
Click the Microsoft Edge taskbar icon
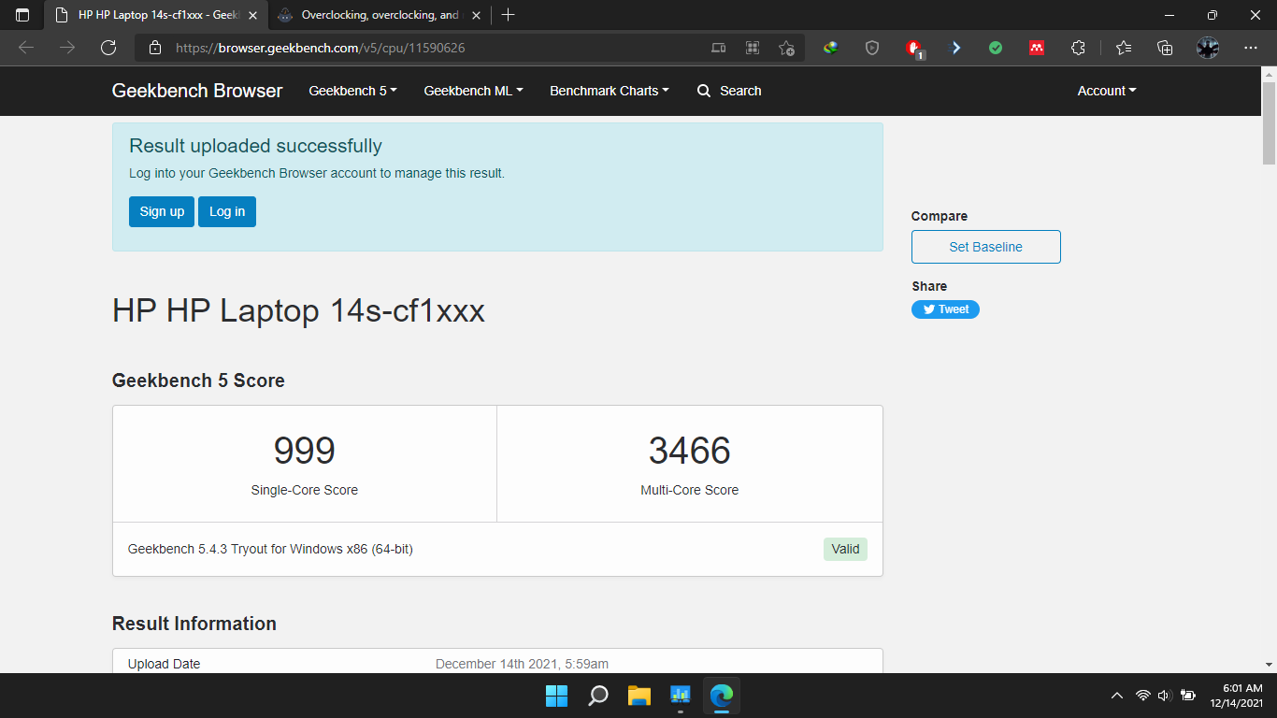721,696
